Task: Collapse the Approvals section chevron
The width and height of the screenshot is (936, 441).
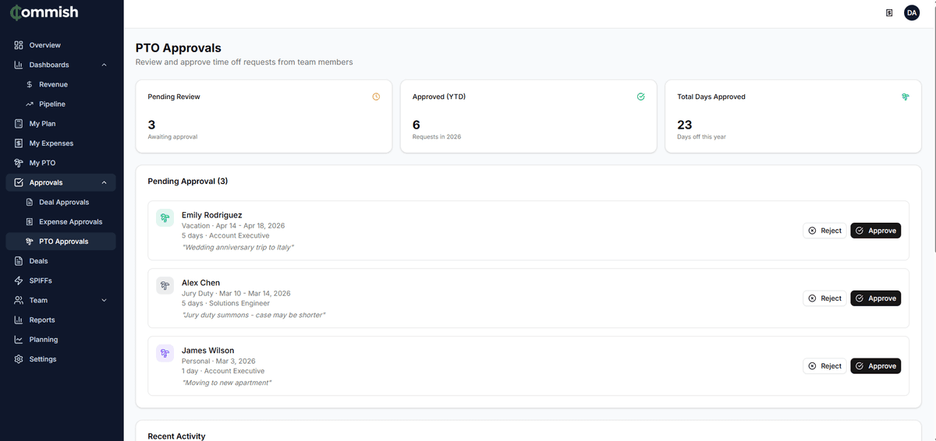Action: click(105, 182)
